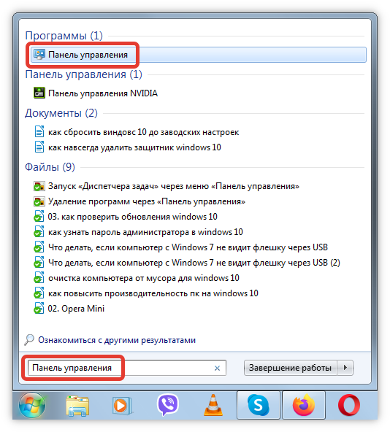Screen dimensions: 390x432
Task: Click the Завершение работы button
Action: point(290,368)
